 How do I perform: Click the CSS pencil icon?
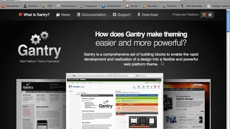click(44, 6)
